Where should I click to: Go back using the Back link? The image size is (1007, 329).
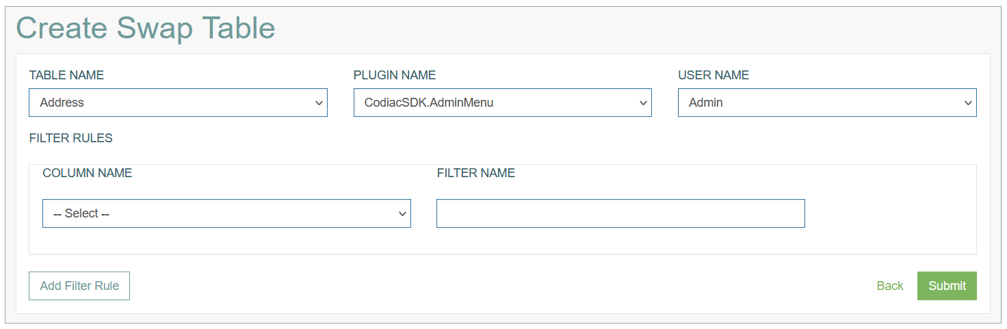tap(890, 286)
